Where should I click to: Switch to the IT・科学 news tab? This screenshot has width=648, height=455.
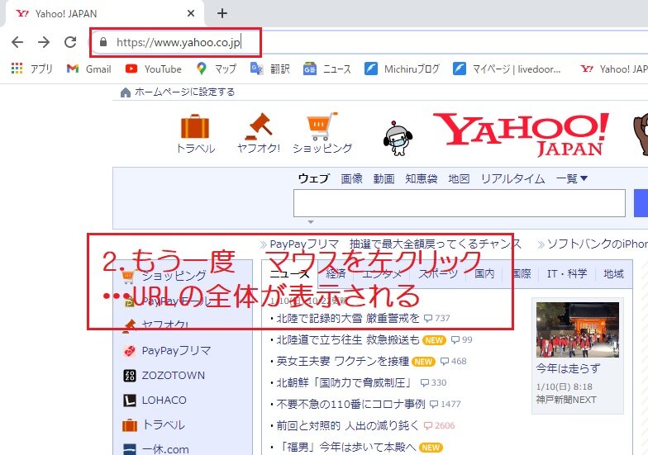coord(567,273)
